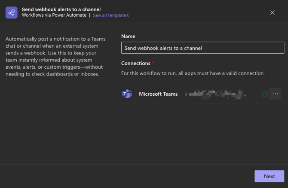Screen dimensions: 288x188
Task: Click the workflow description paragraph
Action: tap(55, 56)
